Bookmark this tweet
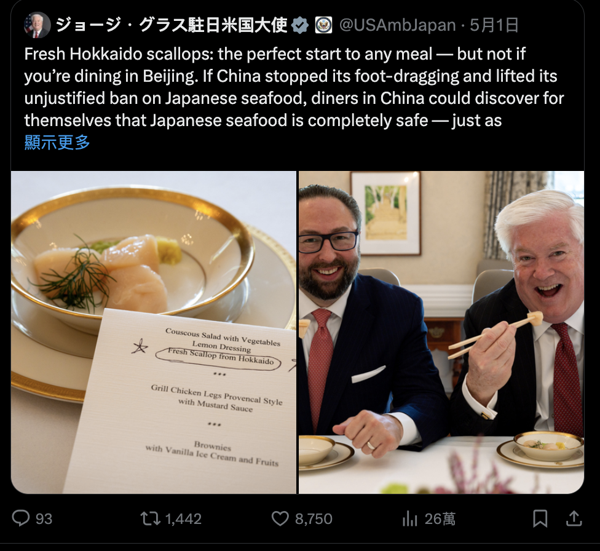 (540, 518)
